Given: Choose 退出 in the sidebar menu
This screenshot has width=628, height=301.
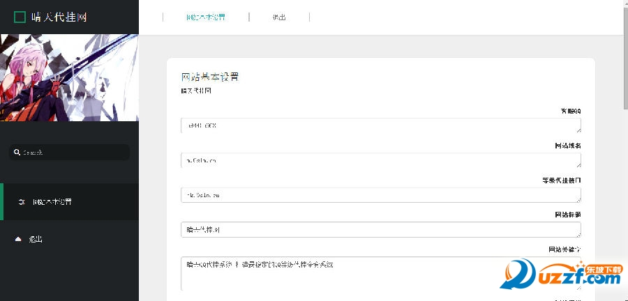Looking at the screenshot, I should click(x=36, y=239).
